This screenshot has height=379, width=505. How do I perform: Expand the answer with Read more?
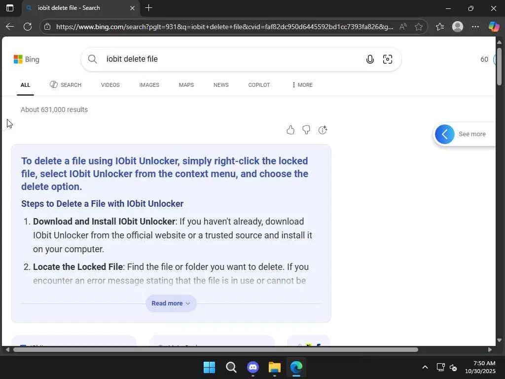click(x=171, y=303)
